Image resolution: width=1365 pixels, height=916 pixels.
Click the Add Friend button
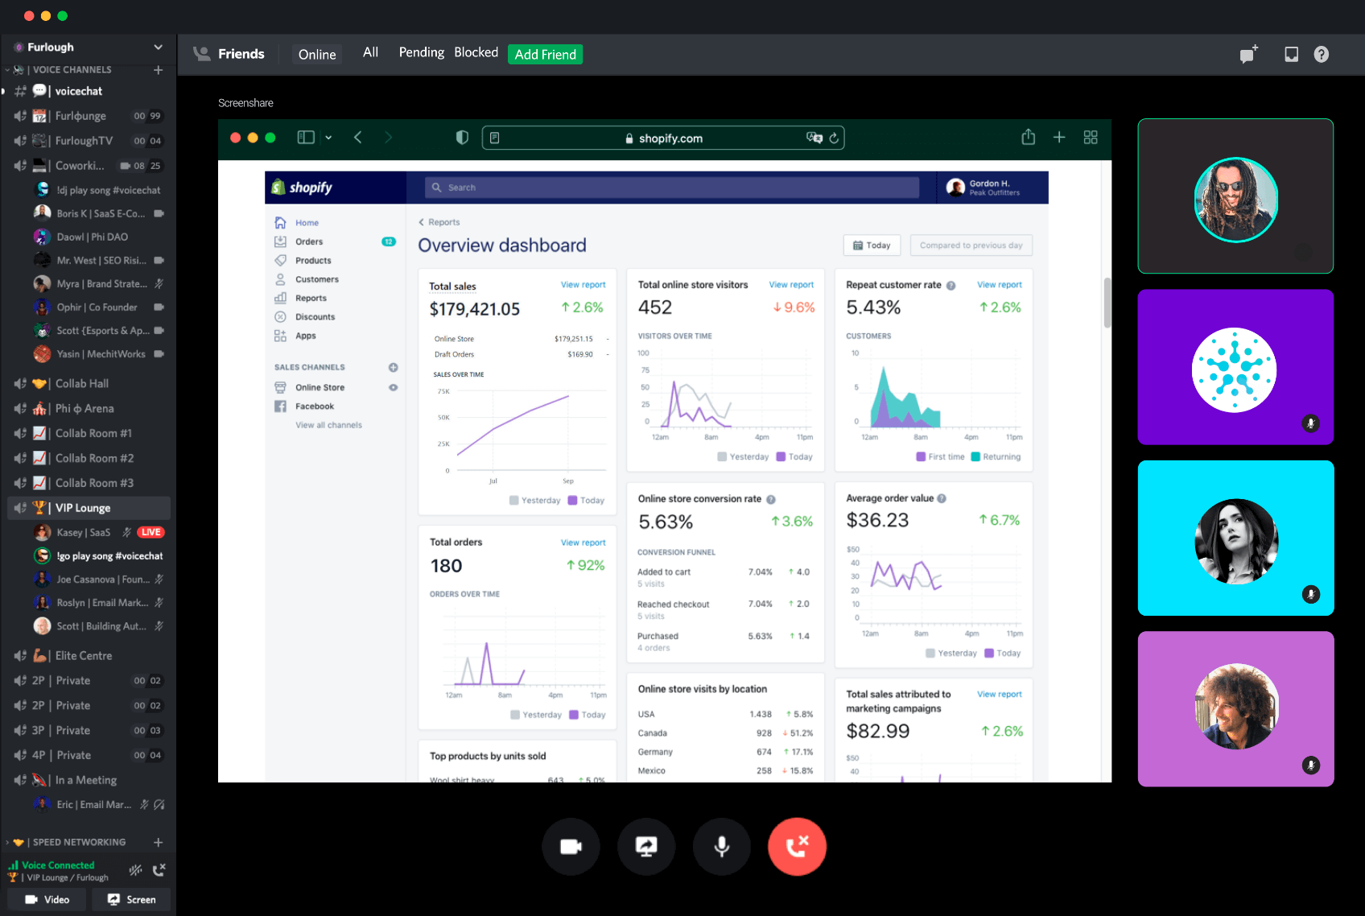(545, 54)
